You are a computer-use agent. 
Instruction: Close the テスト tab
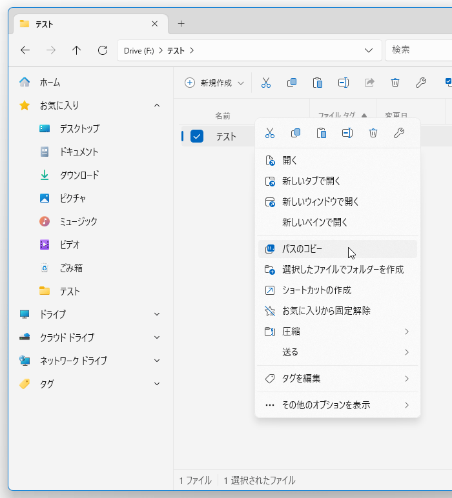pyautogui.click(x=155, y=24)
